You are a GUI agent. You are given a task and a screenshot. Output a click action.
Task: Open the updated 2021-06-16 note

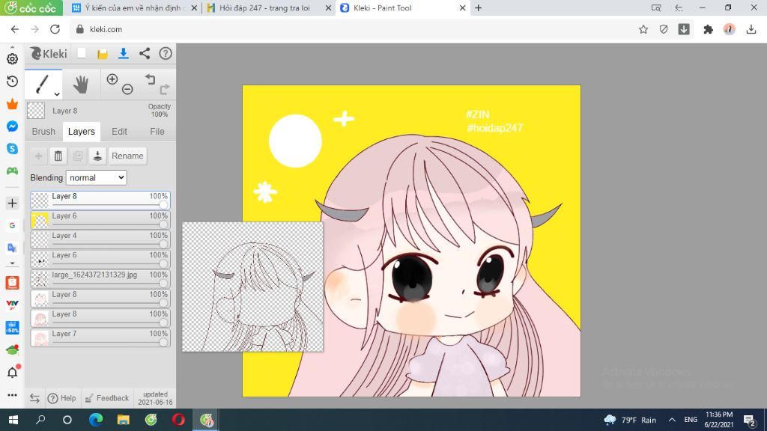155,398
